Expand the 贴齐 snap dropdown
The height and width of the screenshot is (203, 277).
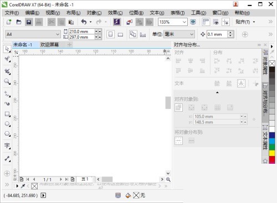point(254,22)
